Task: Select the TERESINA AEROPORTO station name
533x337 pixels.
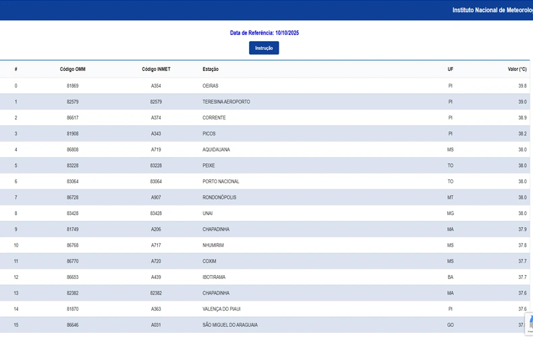Action: [x=226, y=102]
